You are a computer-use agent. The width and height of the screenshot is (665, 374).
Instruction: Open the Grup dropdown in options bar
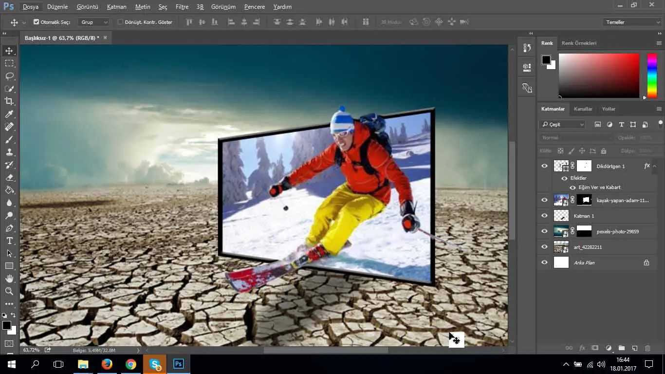[x=94, y=22]
